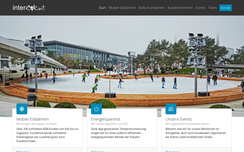This screenshot has width=244, height=152.
Task: Click the snowflake icon above Mobile Eisbahnen
Action: pyautogui.click(x=22, y=109)
